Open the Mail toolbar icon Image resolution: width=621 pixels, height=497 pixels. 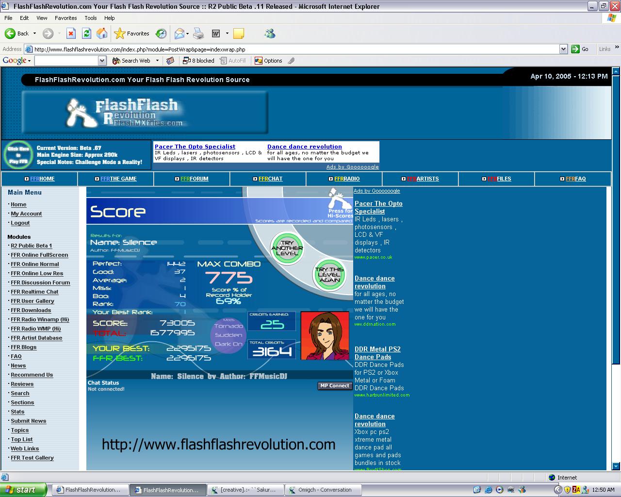[x=180, y=33]
